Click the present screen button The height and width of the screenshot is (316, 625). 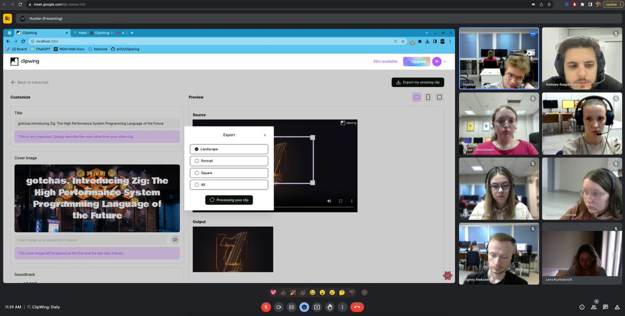click(317, 307)
